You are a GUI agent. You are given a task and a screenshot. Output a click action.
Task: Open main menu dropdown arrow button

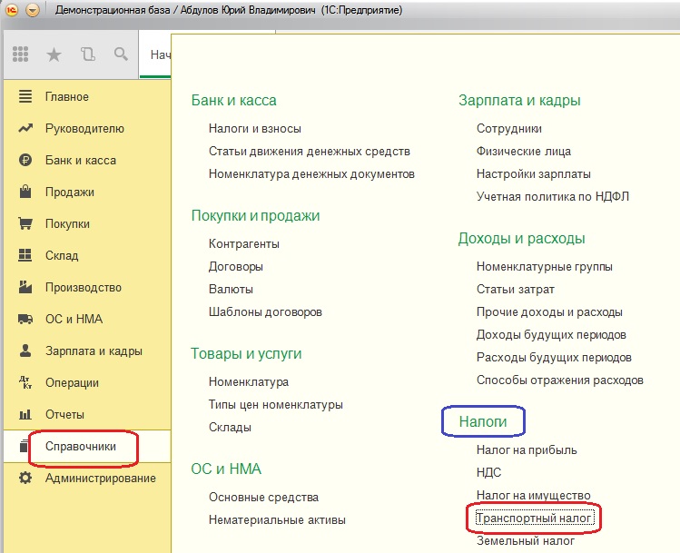tap(32, 10)
